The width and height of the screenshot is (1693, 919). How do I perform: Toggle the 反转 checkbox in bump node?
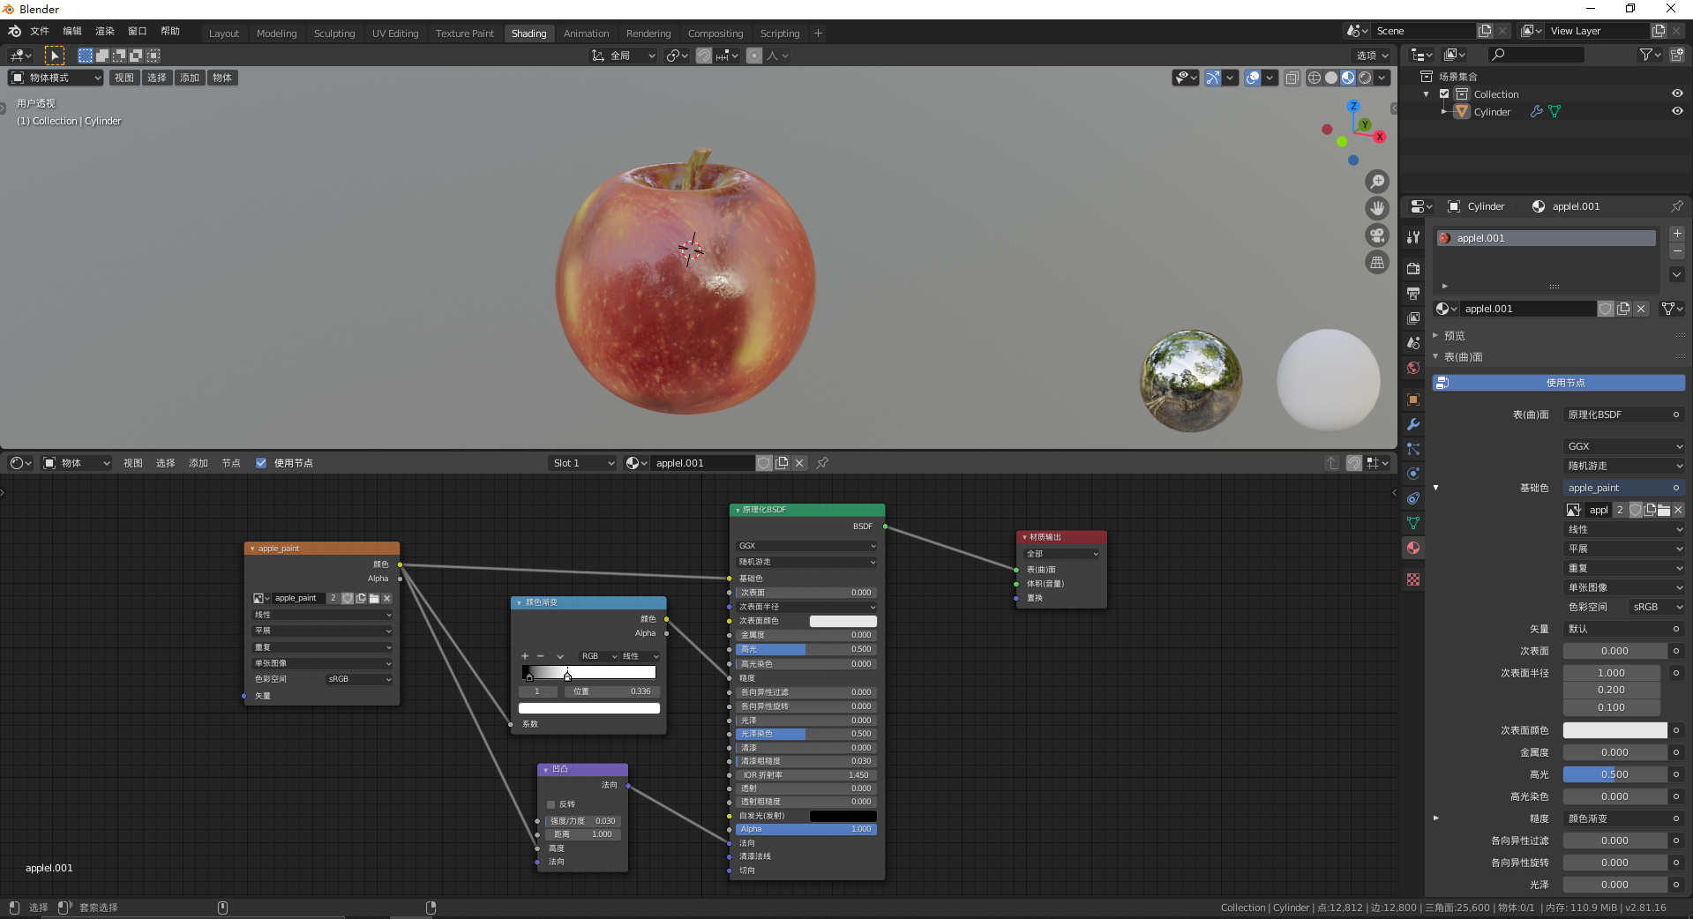[551, 804]
